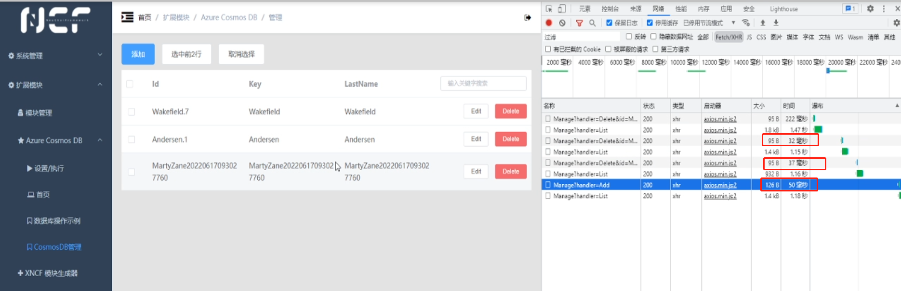Collapse the 扩展模块 sidebar menu
Screen dimensions: 901x291
click(x=55, y=85)
